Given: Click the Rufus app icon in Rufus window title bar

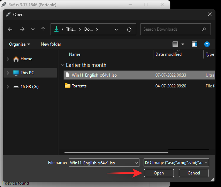Looking at the screenshot, I should [x=4, y=5].
